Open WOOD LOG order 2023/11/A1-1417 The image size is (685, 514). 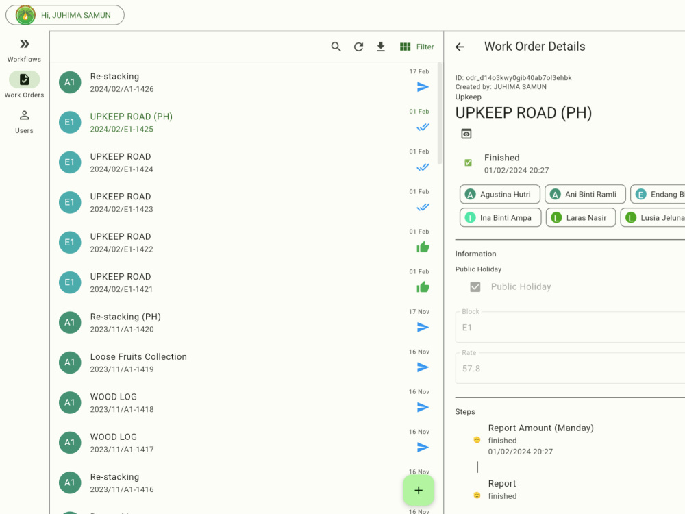coord(245,443)
